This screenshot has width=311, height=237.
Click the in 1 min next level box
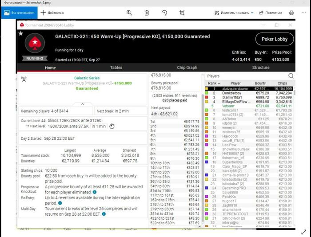(x=99, y=126)
